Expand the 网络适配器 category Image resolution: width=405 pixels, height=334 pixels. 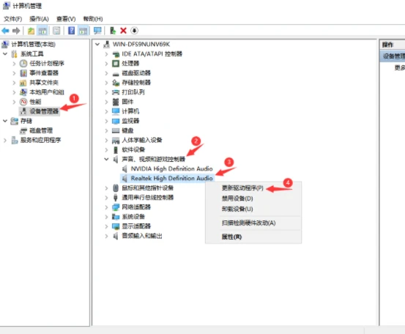(106, 207)
